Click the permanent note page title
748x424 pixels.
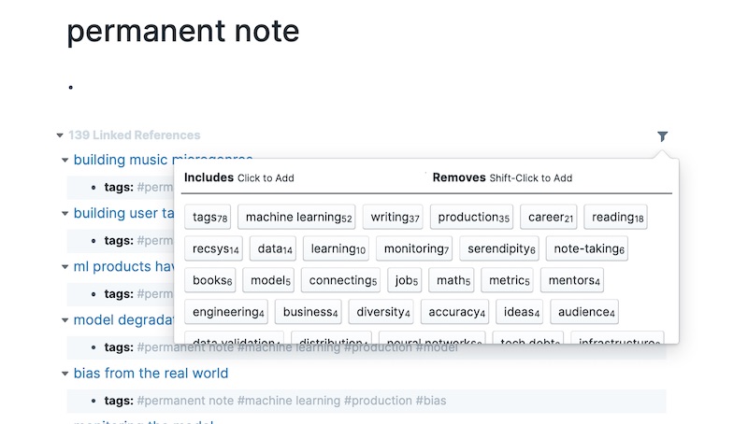[182, 31]
